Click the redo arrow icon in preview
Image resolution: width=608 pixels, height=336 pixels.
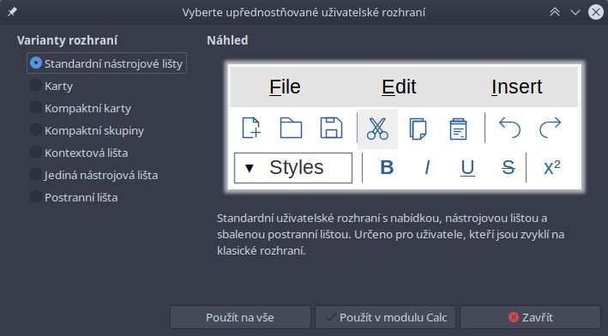[x=550, y=128]
